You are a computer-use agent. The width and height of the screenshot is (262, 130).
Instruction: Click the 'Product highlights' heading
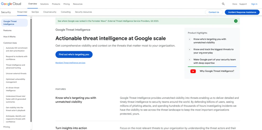point(197,33)
